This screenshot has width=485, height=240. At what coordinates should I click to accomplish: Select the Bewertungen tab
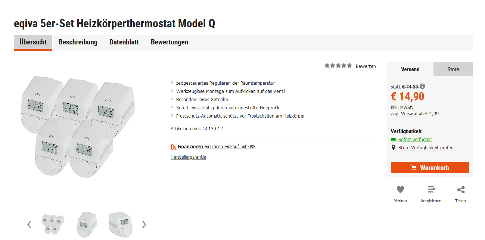point(170,43)
